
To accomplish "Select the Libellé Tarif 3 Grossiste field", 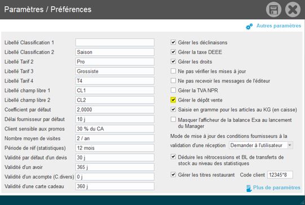I will (x=115, y=71).
